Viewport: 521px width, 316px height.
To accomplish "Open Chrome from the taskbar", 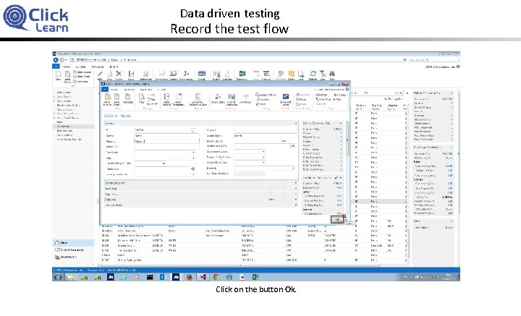I will [216, 277].
